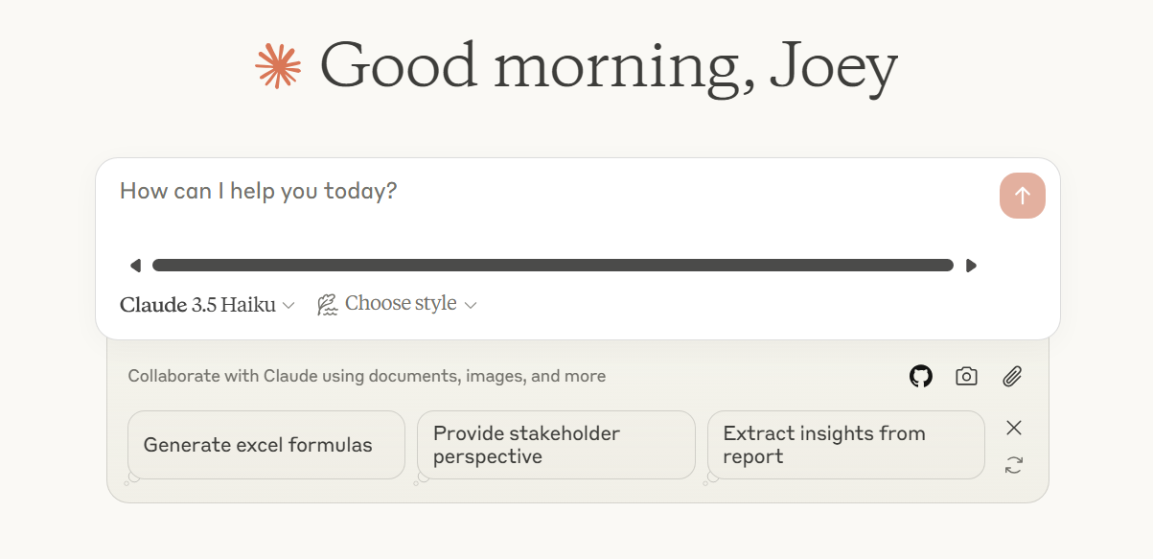Click the orange Claude starburst logo

point(278,66)
